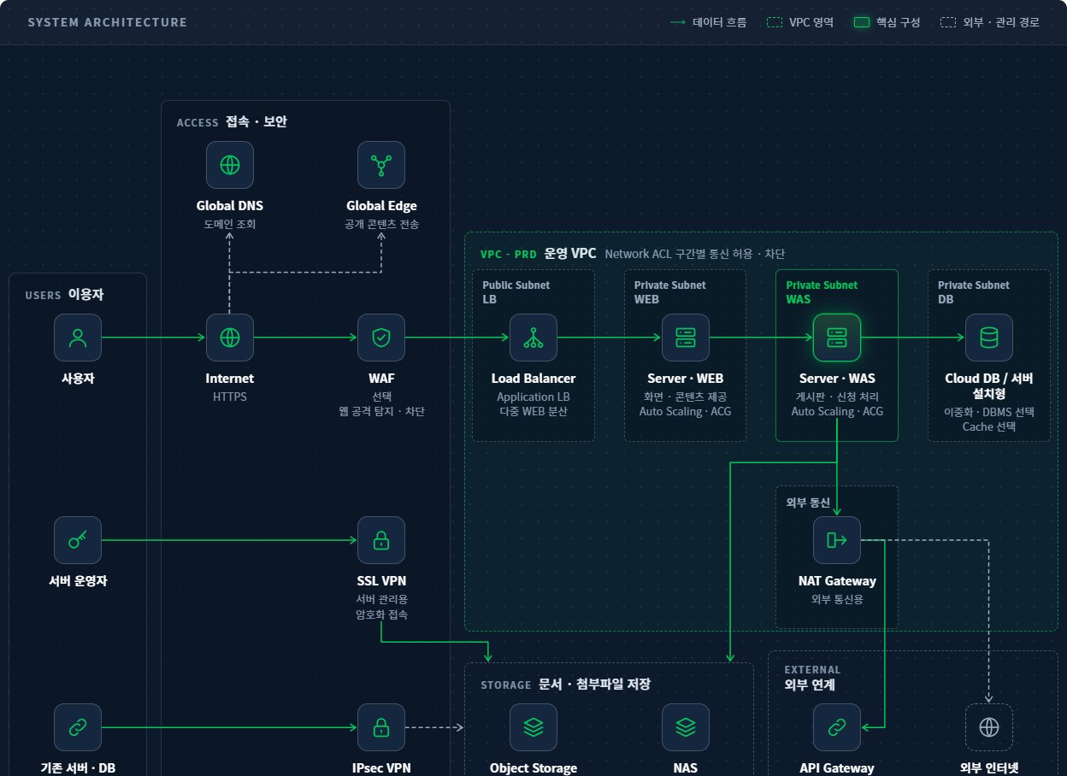Viewport: 1067px width, 776px height.
Task: Click the NAS layers icon
Action: click(x=686, y=727)
